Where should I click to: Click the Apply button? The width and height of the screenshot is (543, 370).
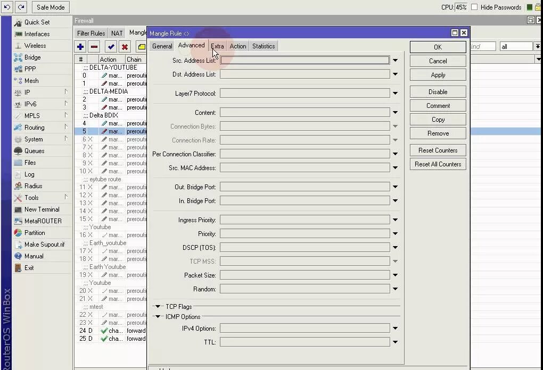[x=438, y=75]
